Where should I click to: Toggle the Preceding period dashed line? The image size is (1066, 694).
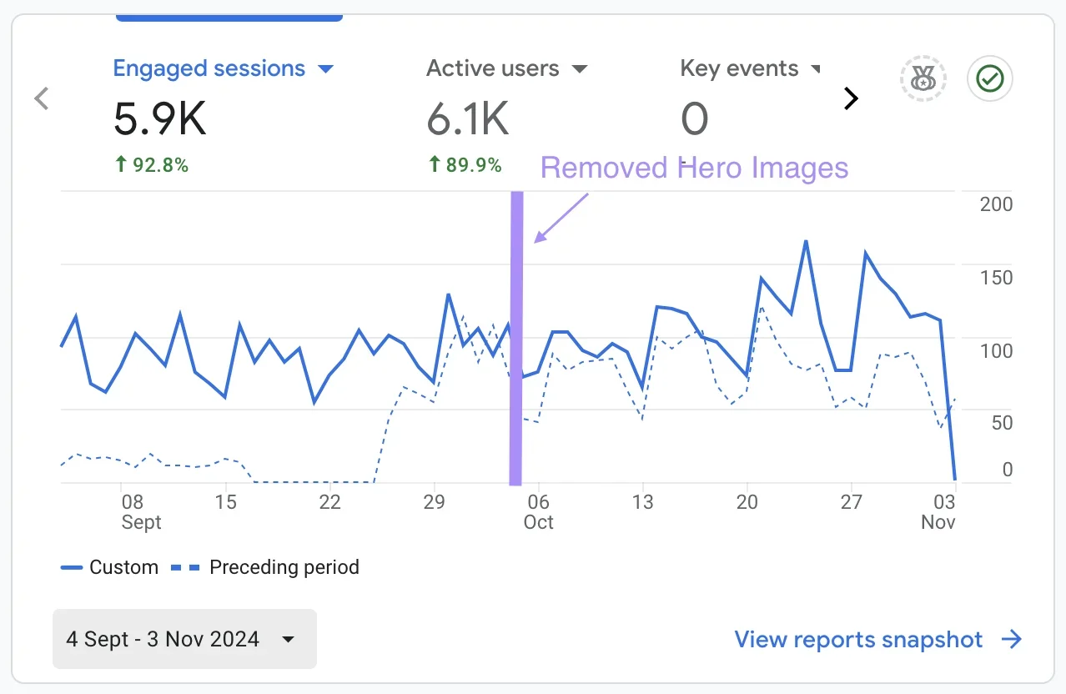coord(284,567)
